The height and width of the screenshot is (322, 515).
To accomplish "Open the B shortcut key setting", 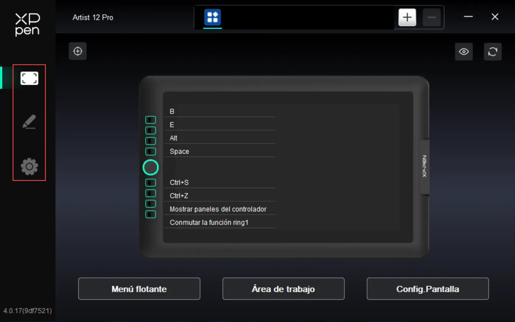I will click(x=220, y=111).
